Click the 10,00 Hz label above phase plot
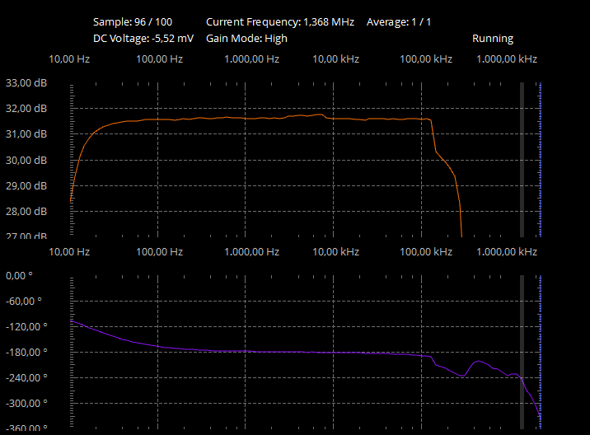 pyautogui.click(x=69, y=252)
